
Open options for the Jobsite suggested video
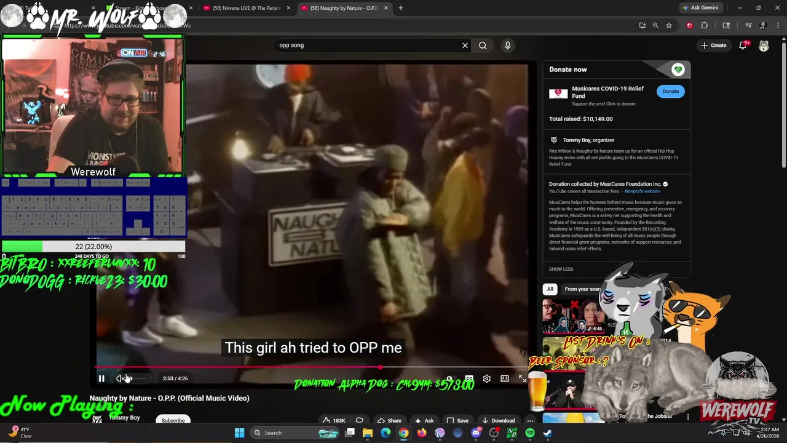point(688,417)
